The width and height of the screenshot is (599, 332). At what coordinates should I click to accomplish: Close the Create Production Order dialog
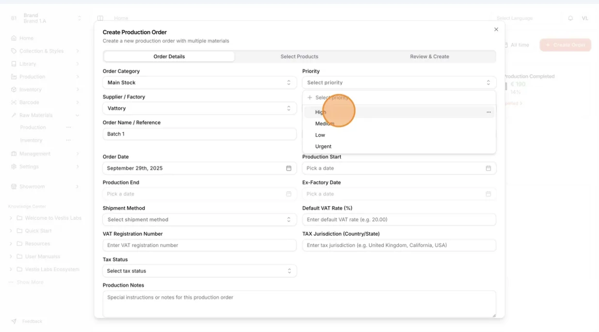(496, 30)
